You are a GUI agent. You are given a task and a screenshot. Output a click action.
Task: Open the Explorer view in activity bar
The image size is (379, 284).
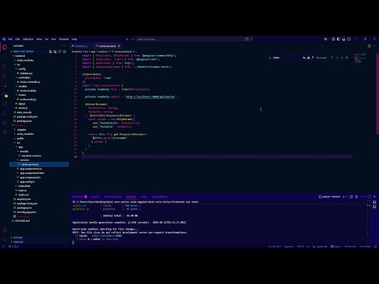pos(5,47)
